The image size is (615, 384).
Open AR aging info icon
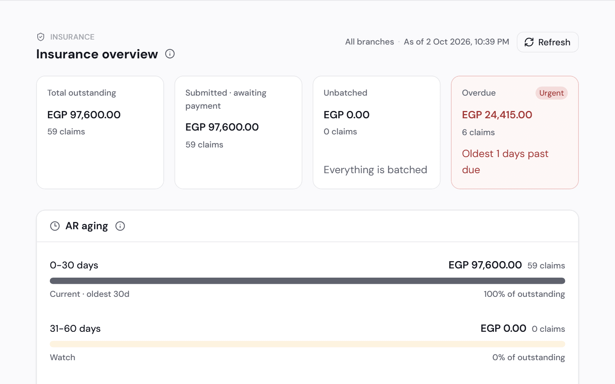120,226
